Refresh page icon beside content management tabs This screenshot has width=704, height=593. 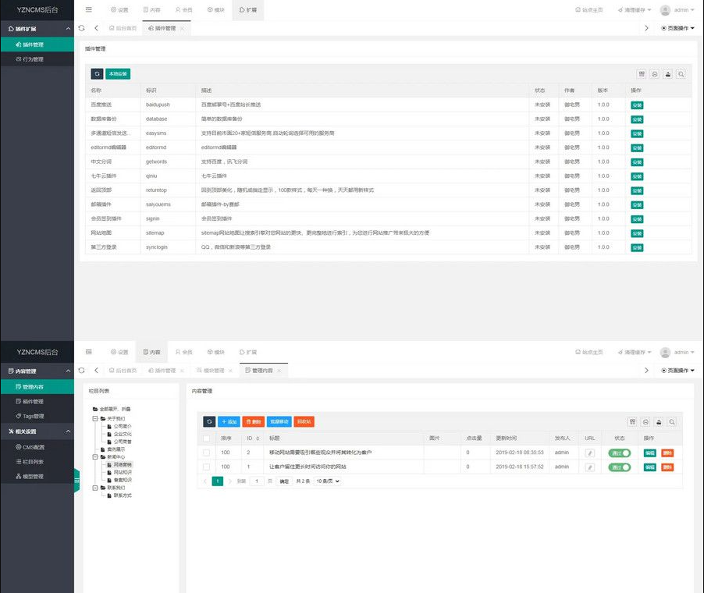[81, 371]
